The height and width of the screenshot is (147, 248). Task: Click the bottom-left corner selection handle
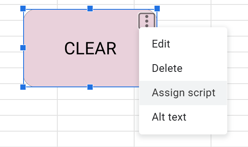click(x=23, y=87)
